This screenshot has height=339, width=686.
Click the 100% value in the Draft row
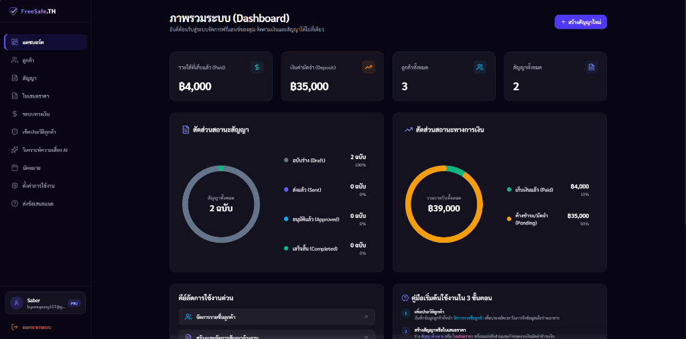tap(360, 165)
